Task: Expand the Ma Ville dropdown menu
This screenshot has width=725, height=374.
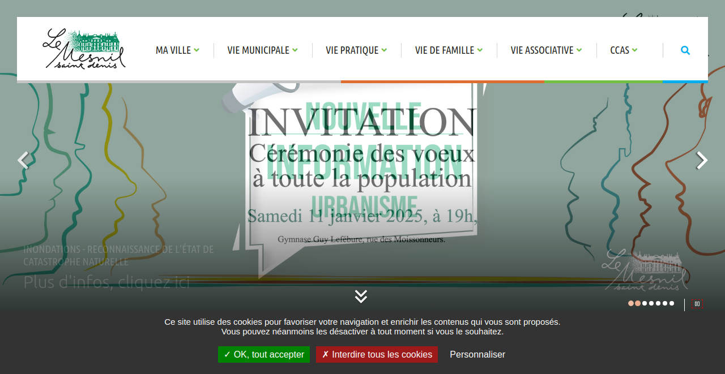Action: tap(177, 50)
